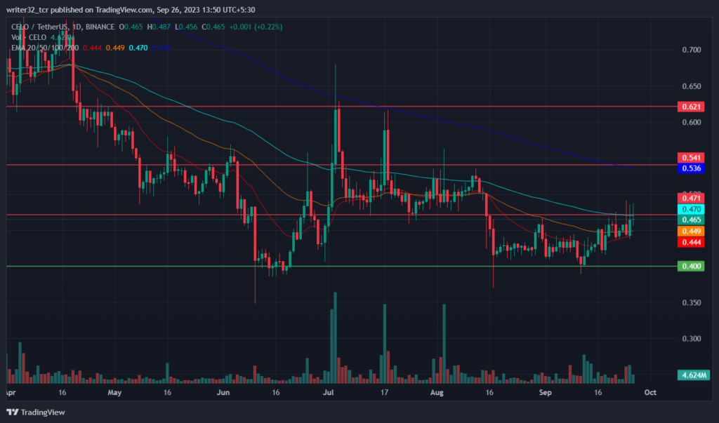Click the Aug label on the time axis

[x=437, y=393]
